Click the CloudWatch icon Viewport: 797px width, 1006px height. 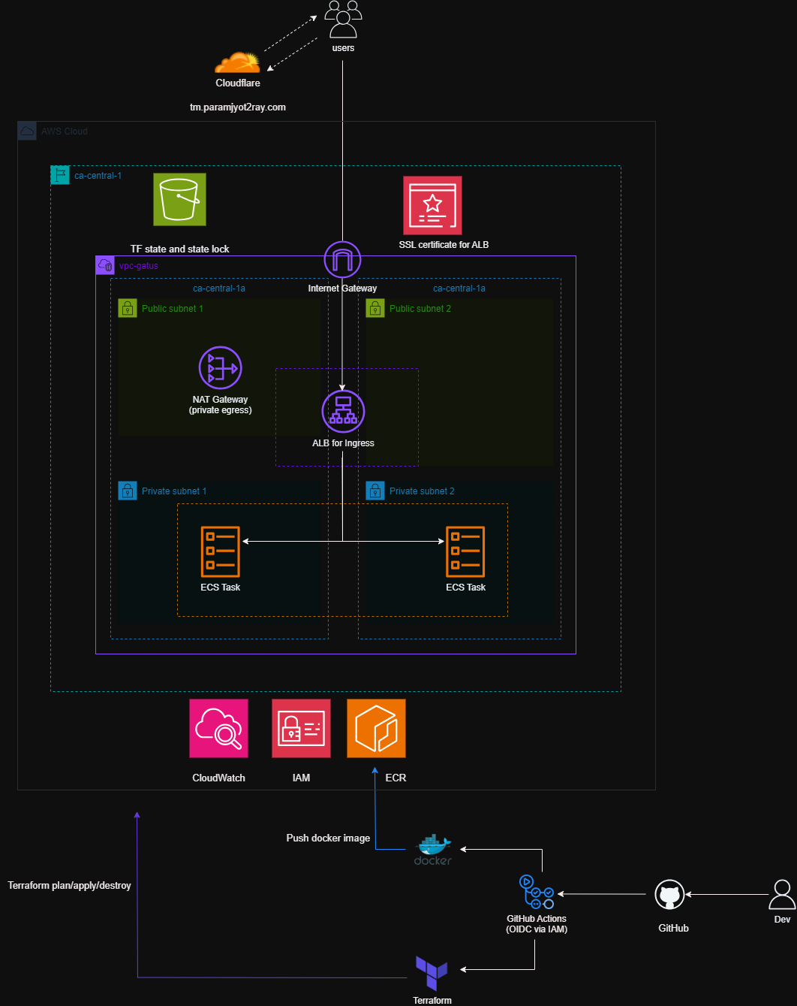point(218,728)
